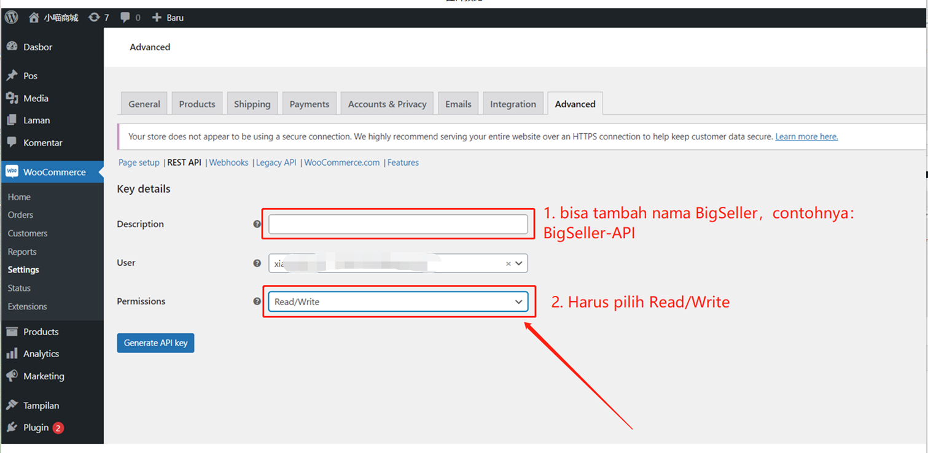Viewport: 928px width, 453px height.
Task: Click the red Plugin update badge 2
Action: 58,428
